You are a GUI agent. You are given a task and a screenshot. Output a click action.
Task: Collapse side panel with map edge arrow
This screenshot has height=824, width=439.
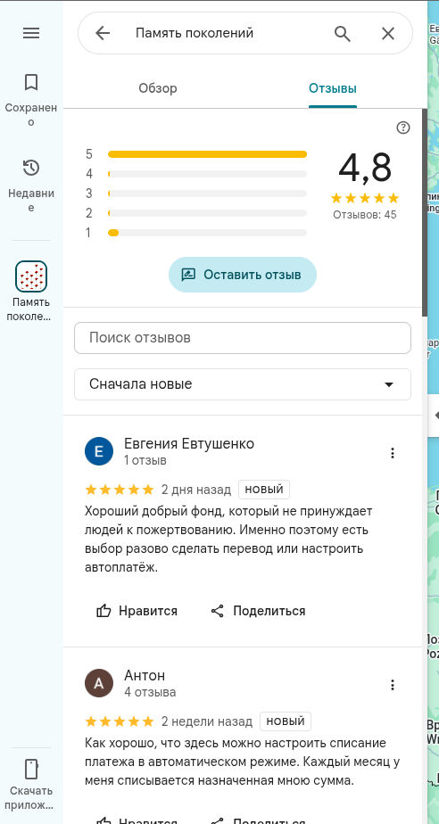click(435, 416)
